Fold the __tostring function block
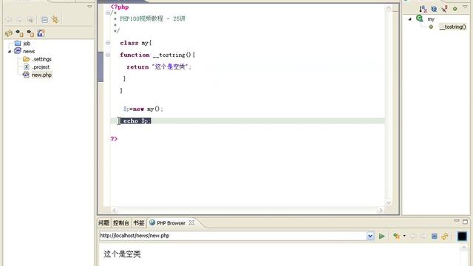This screenshot has height=266, width=473. coord(108,55)
